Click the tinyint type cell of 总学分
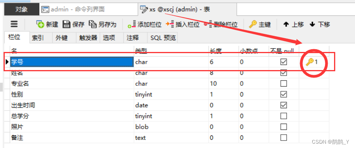 [x=171, y=116]
